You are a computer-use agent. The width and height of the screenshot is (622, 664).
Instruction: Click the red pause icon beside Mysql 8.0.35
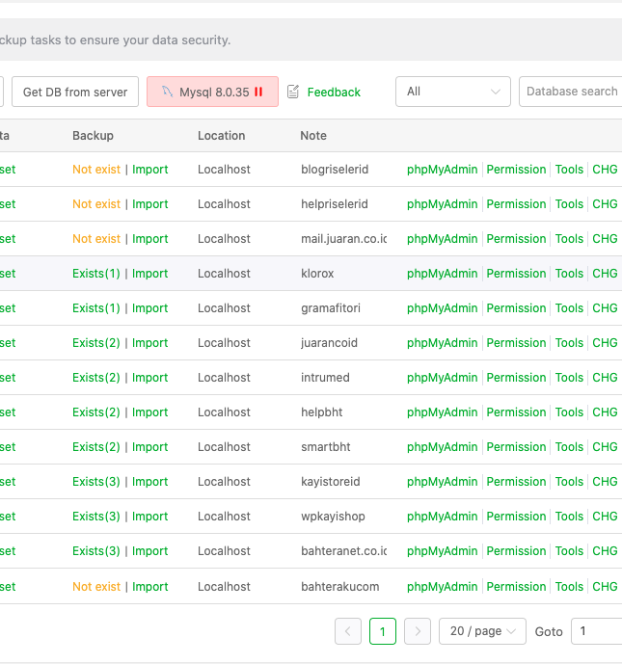point(258,92)
